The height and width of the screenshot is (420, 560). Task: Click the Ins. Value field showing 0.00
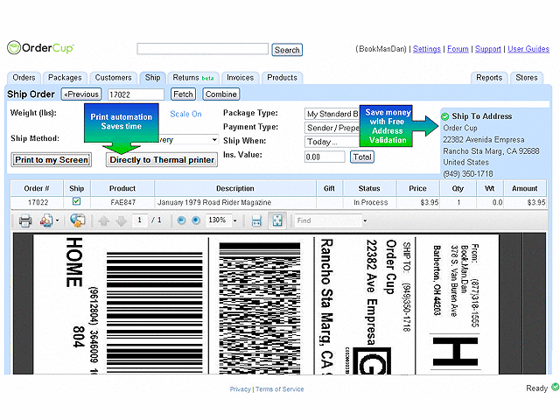tap(325, 157)
